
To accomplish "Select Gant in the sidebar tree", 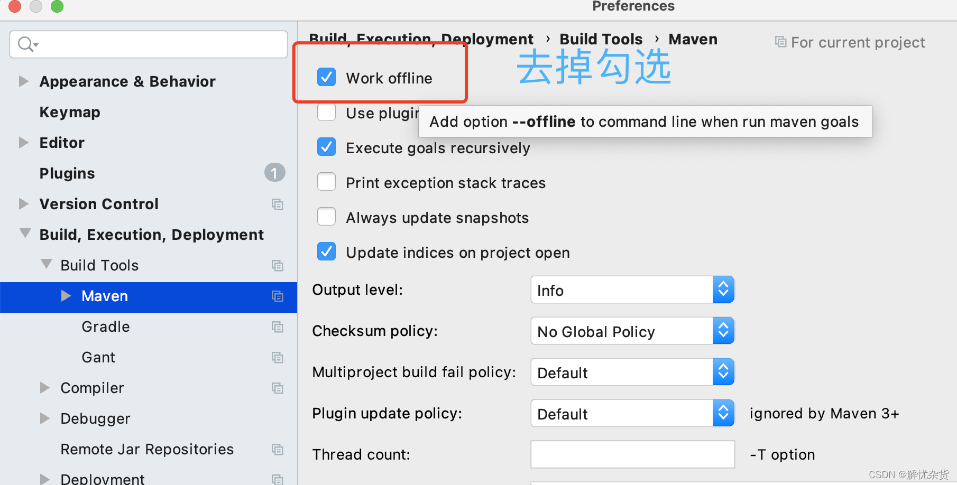I will [98, 357].
